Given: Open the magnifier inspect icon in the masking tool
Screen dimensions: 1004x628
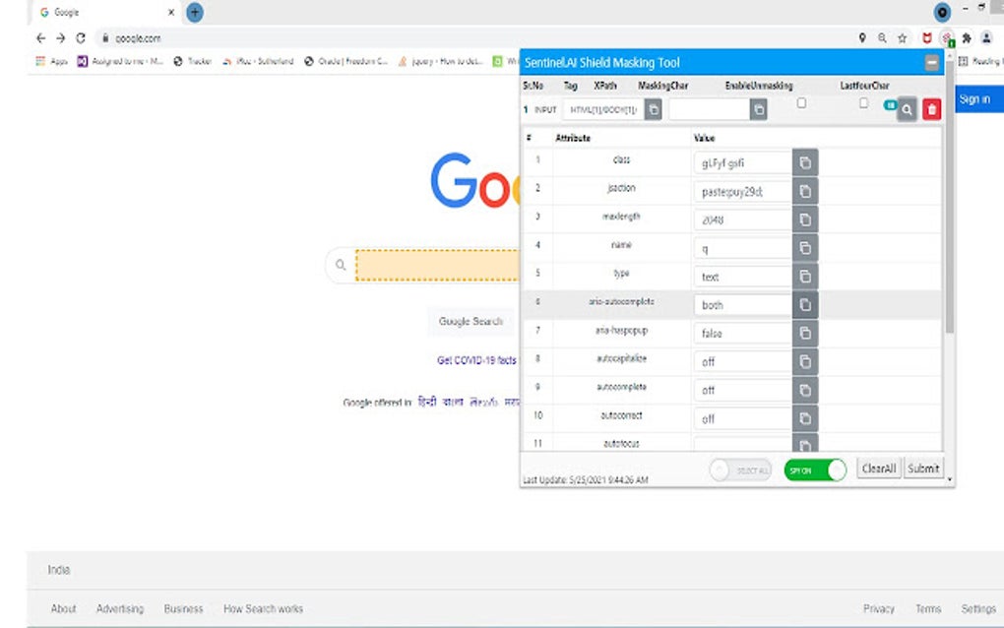Looking at the screenshot, I should click(907, 109).
